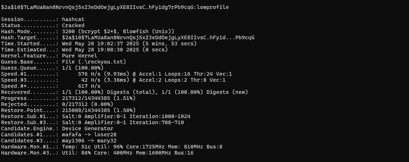Click the Status value 'Cracked'
The image size is (409, 162).
[73, 26]
